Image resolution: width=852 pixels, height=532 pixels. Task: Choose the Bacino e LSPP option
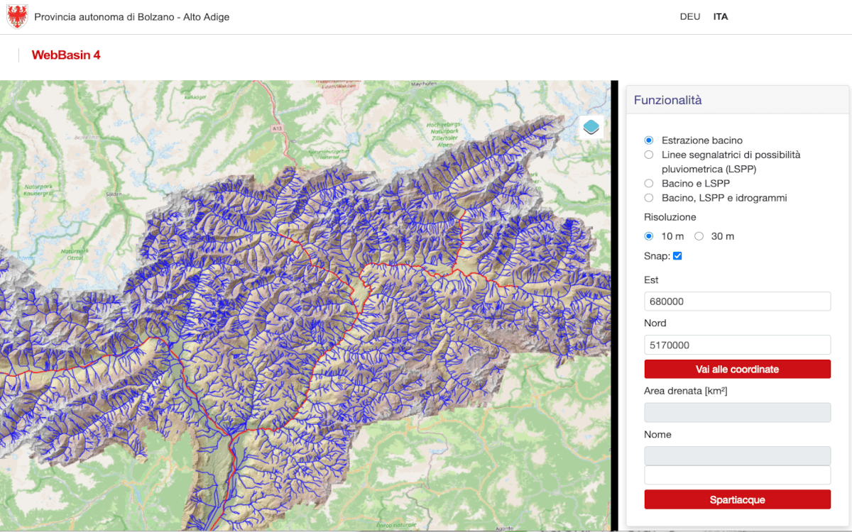pos(648,184)
